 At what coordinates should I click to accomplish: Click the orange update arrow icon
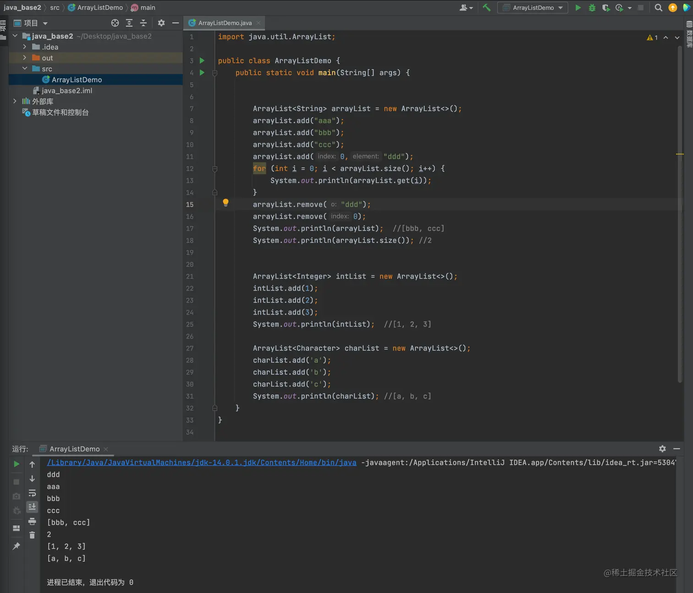[x=672, y=8]
